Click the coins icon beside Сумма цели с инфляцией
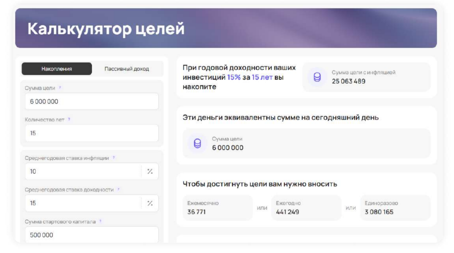This screenshot has width=454, height=253. click(317, 77)
